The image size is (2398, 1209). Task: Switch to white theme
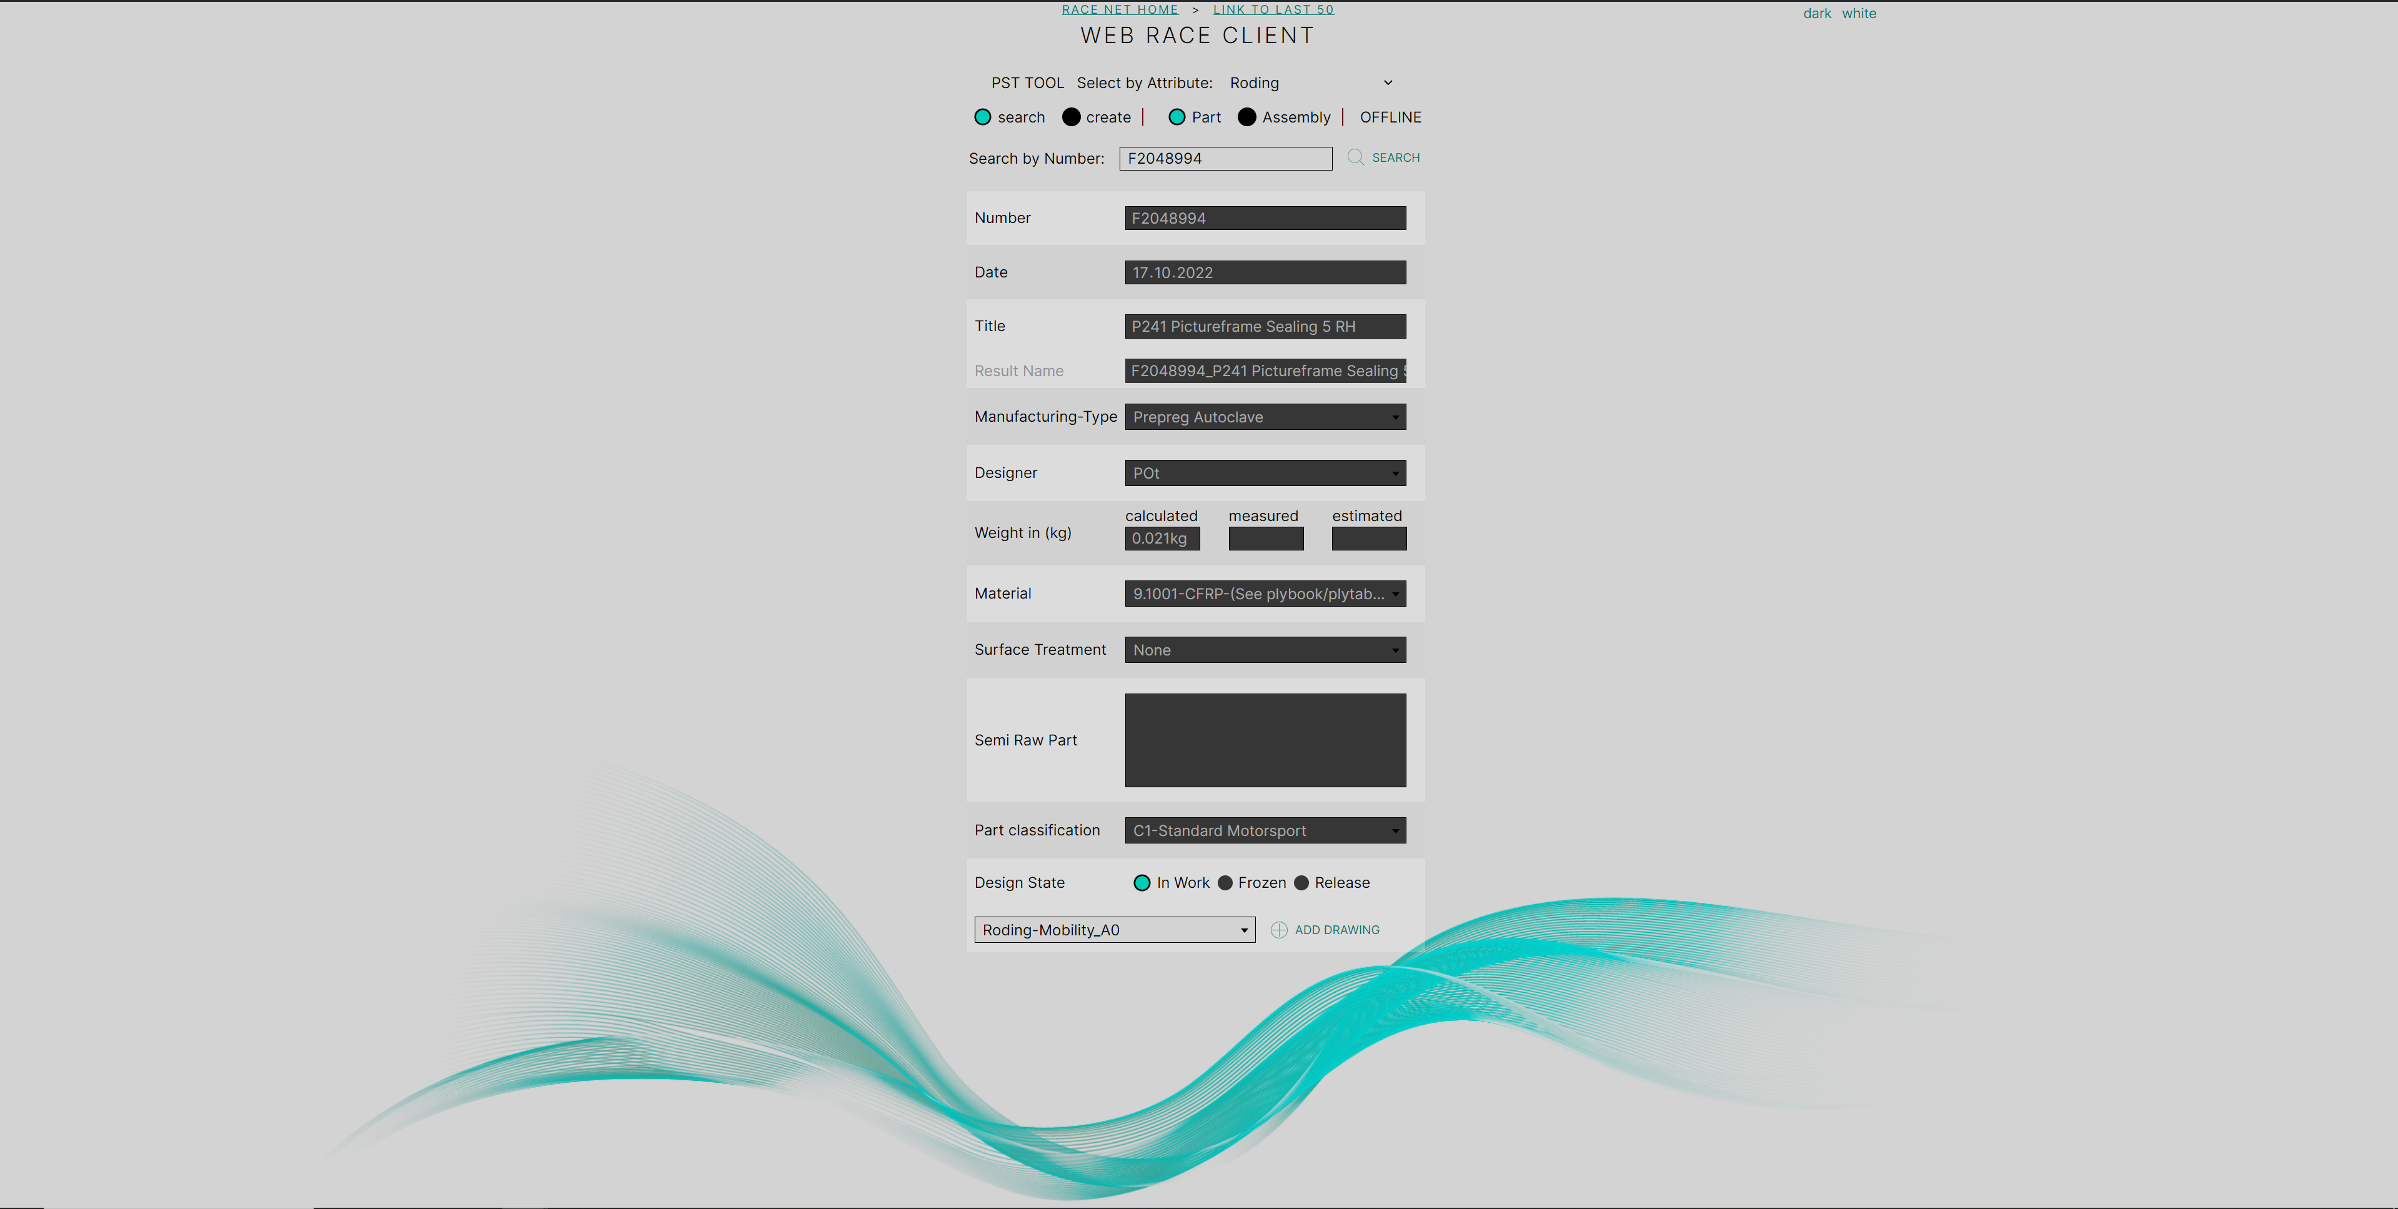[x=1859, y=13]
